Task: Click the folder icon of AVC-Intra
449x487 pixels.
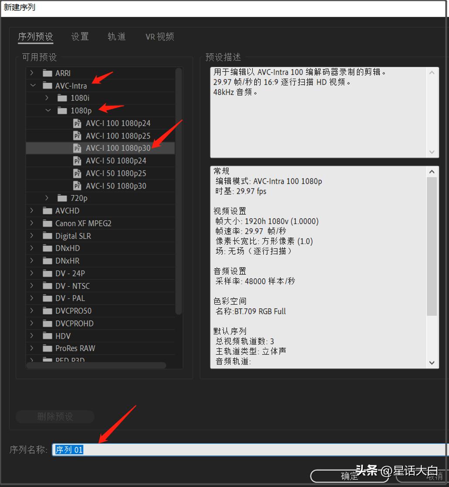Action: (x=47, y=85)
